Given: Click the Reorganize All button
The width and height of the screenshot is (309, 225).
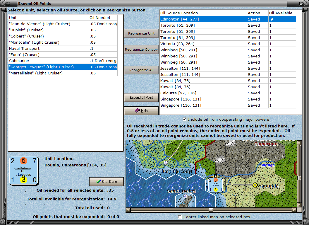Looking at the screenshot, I should point(141,70).
